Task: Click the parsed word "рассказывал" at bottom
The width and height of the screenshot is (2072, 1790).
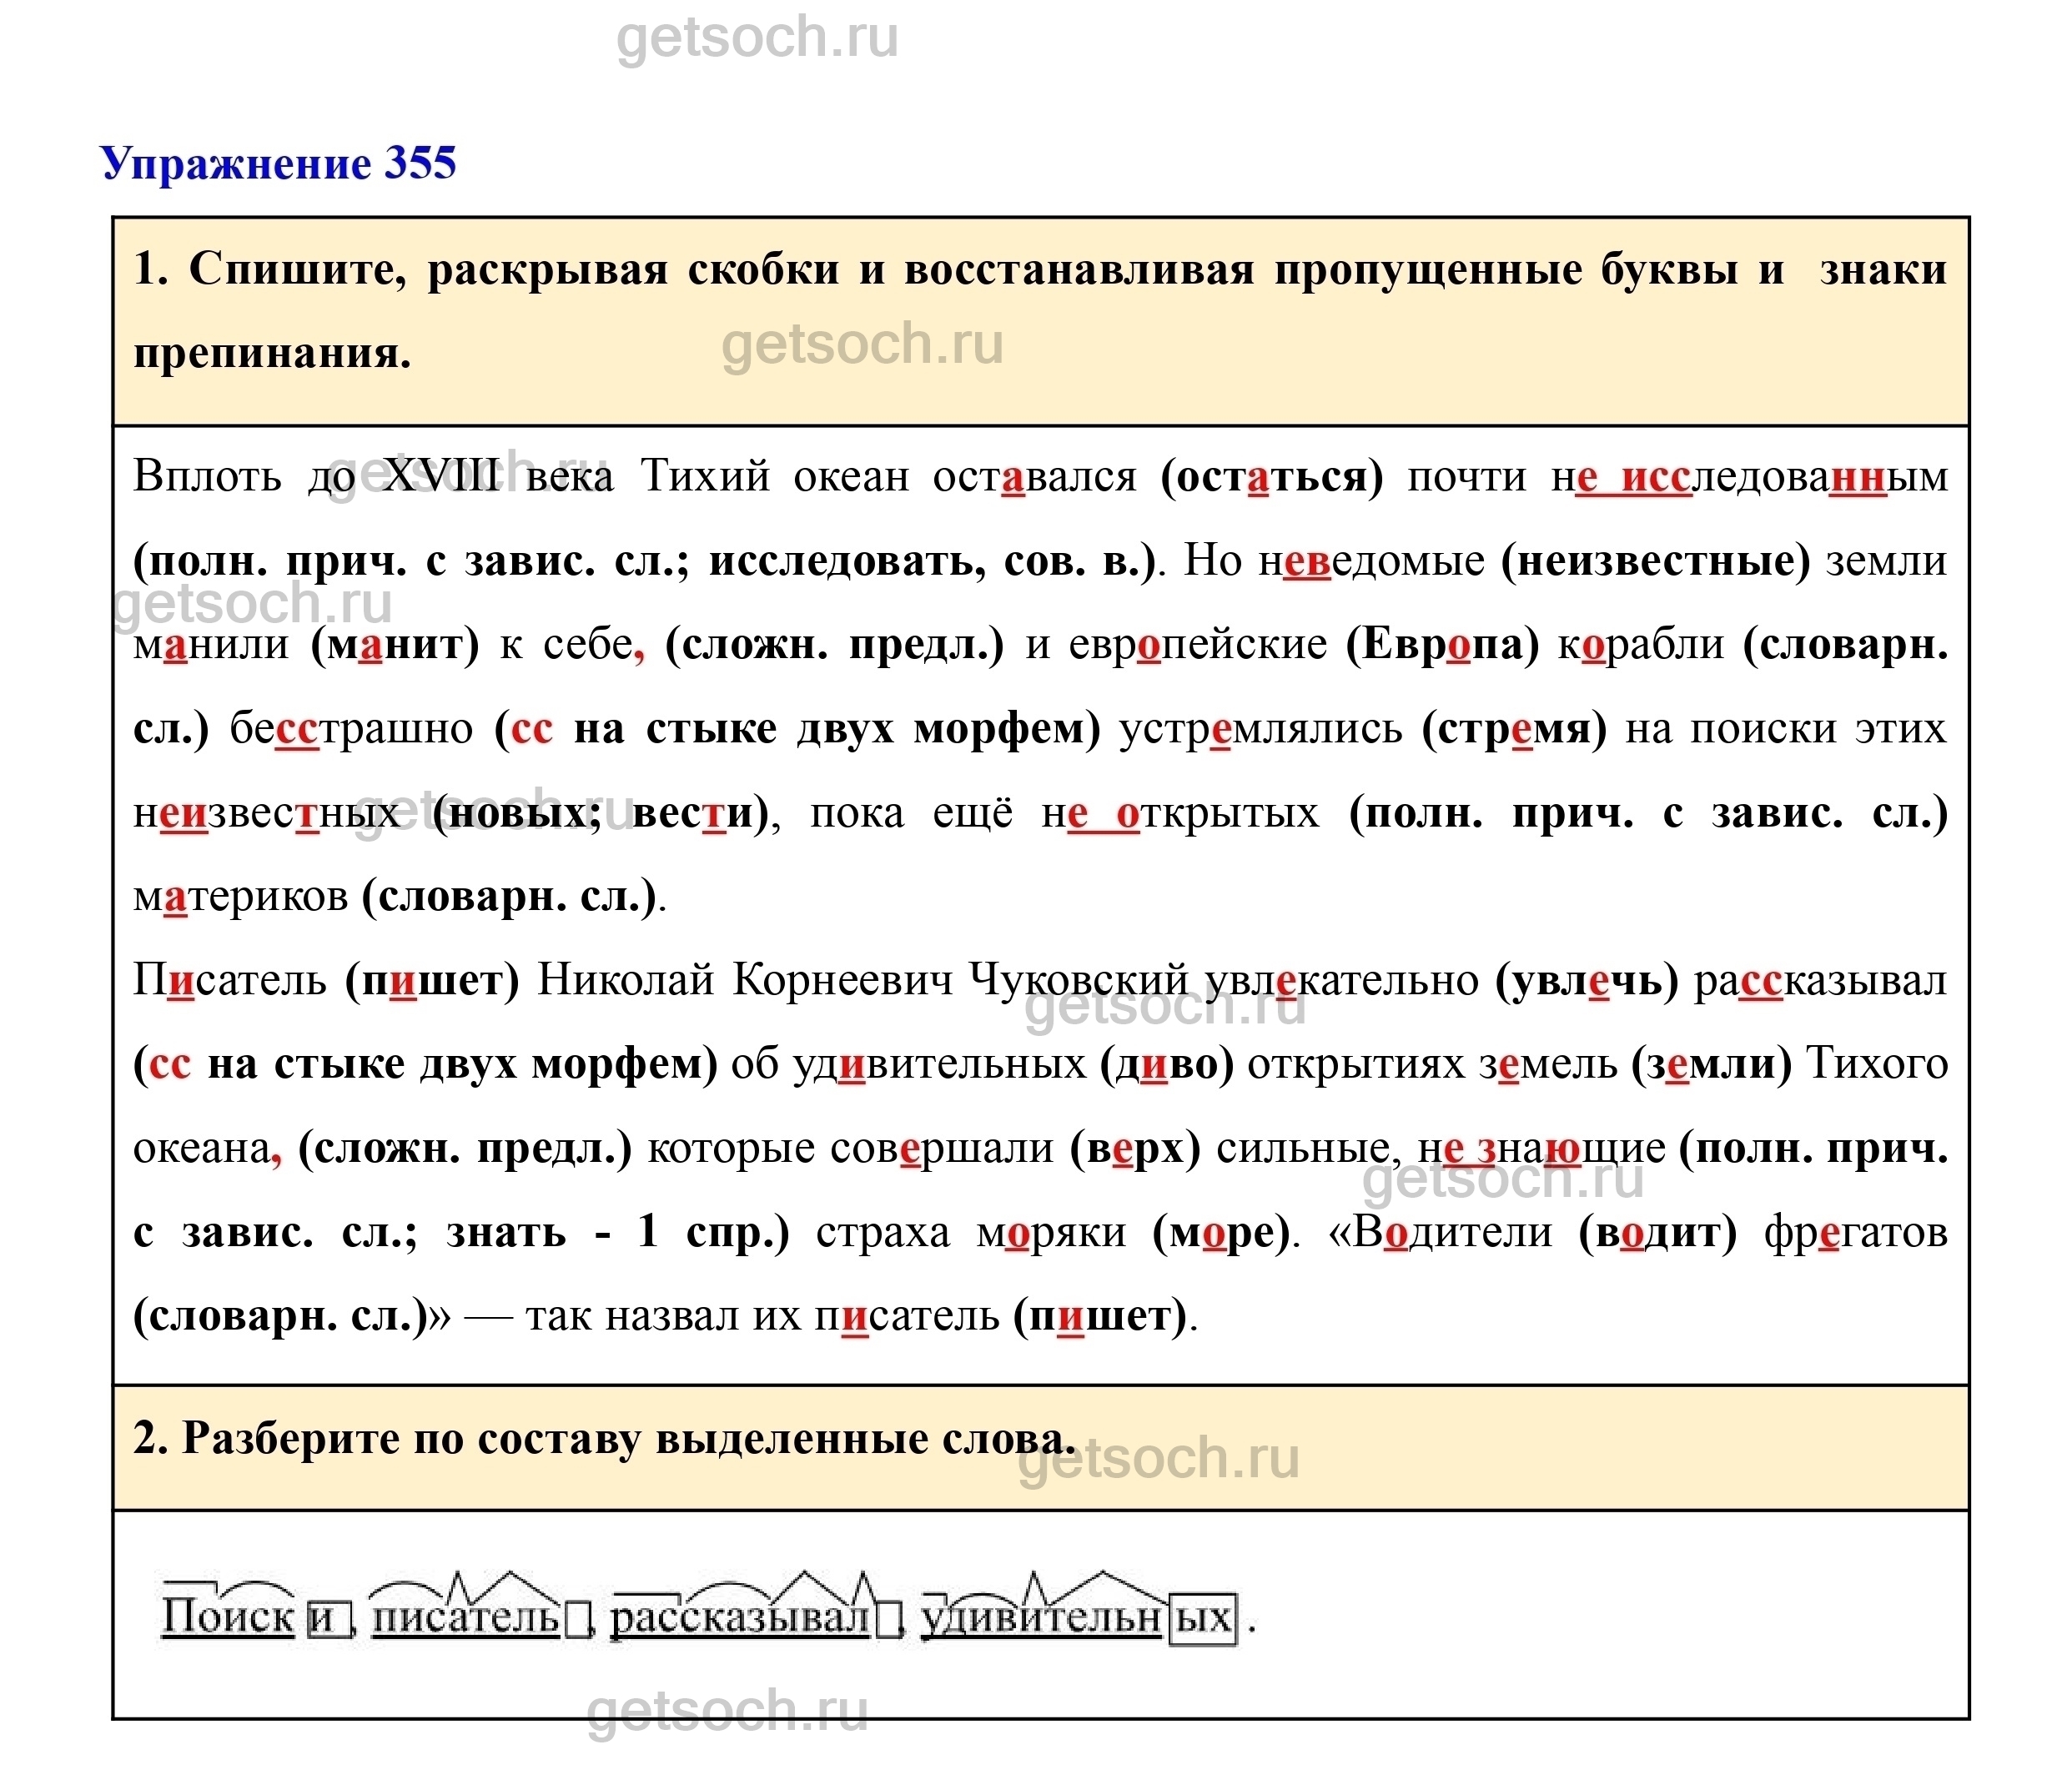Action: [739, 1617]
